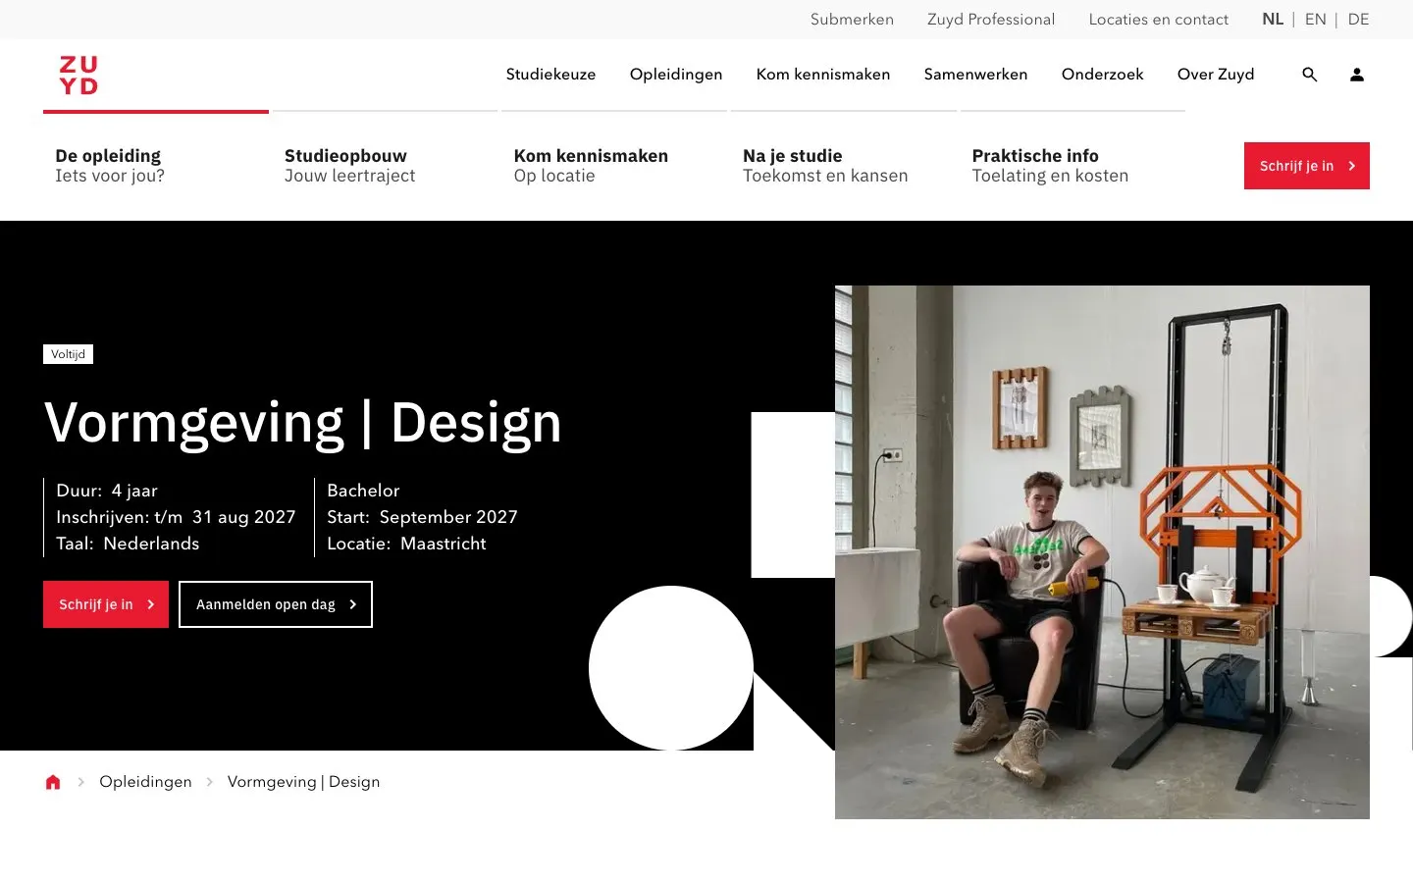Click the Bachelor degree text
The width and height of the screenshot is (1413, 883).
pos(363,491)
